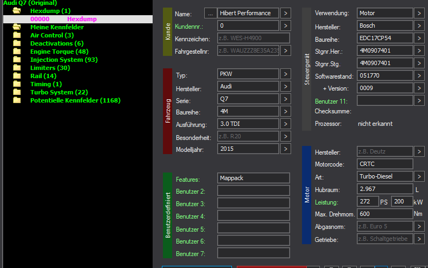428x268 pixels.
Task: Click the Audi Q7 (Original) project title
Action: point(30,3)
